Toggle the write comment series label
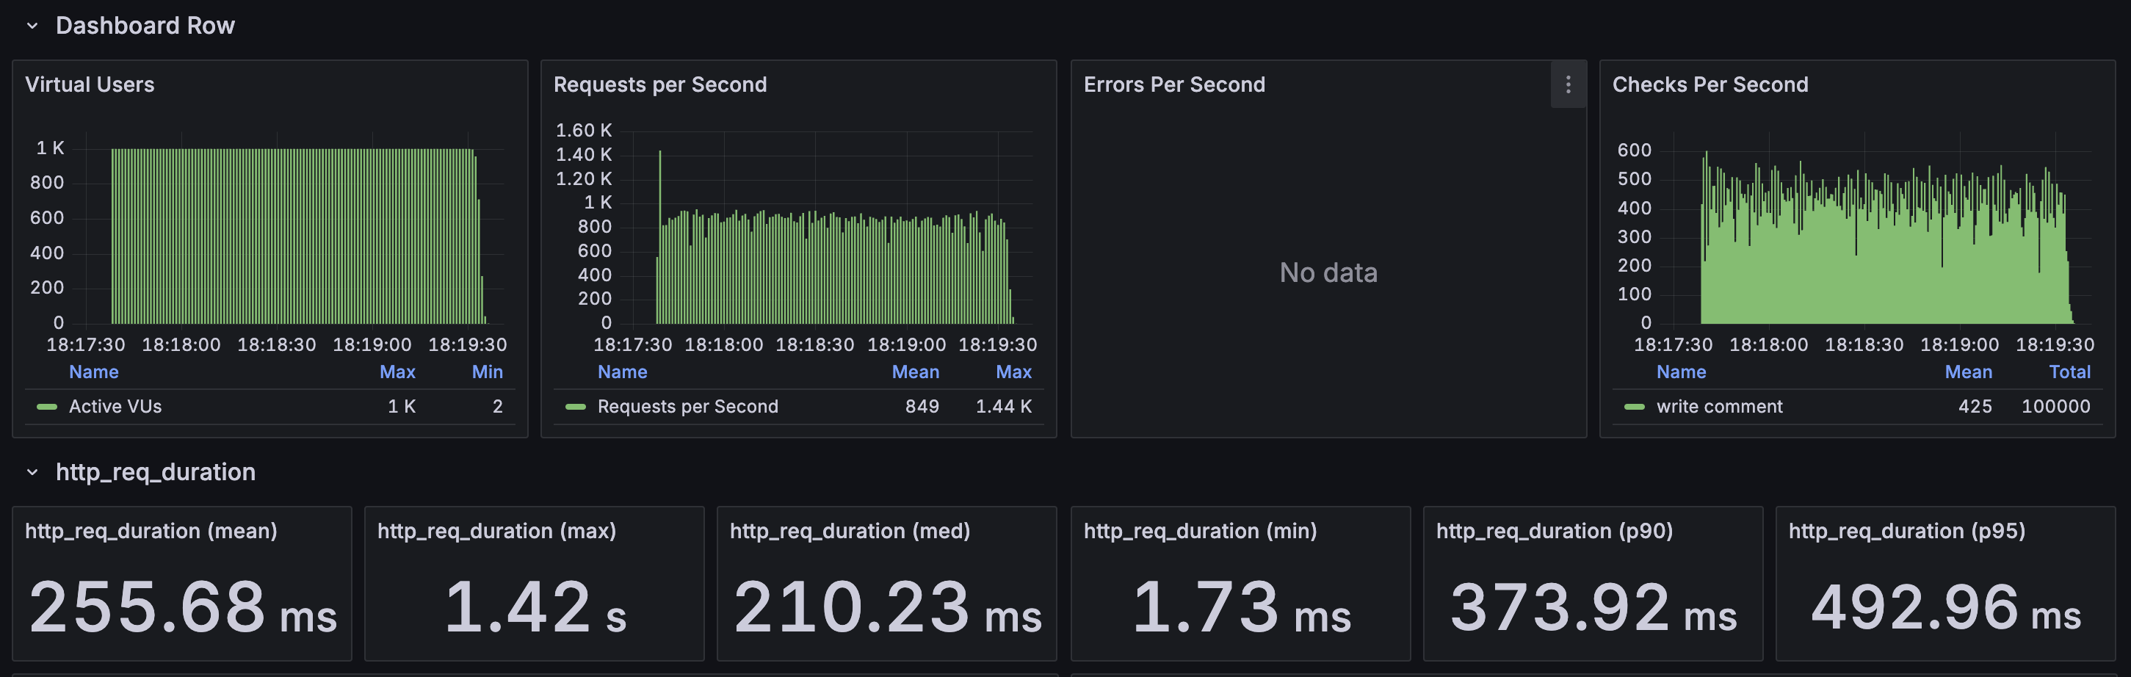This screenshot has width=2131, height=677. point(1719,408)
